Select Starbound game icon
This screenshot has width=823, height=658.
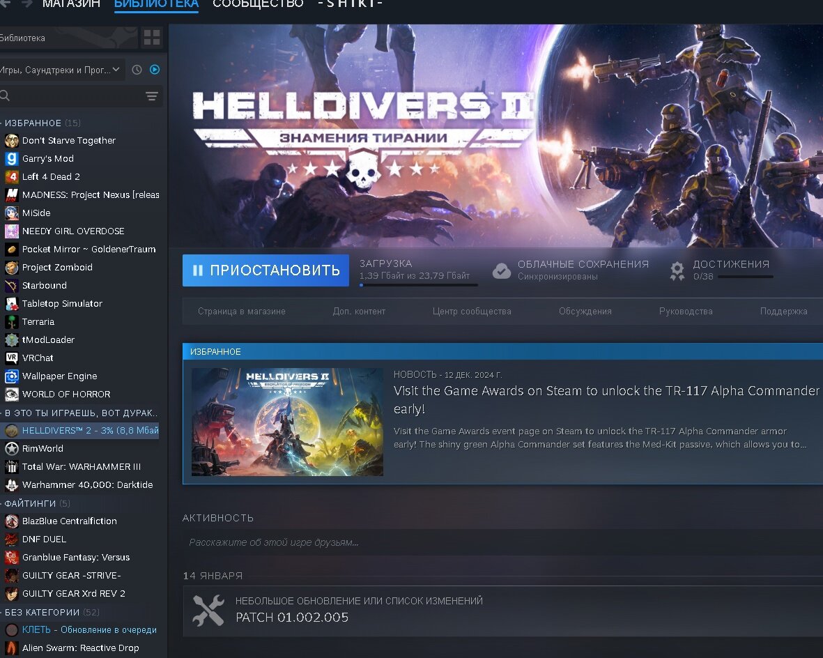click(12, 285)
